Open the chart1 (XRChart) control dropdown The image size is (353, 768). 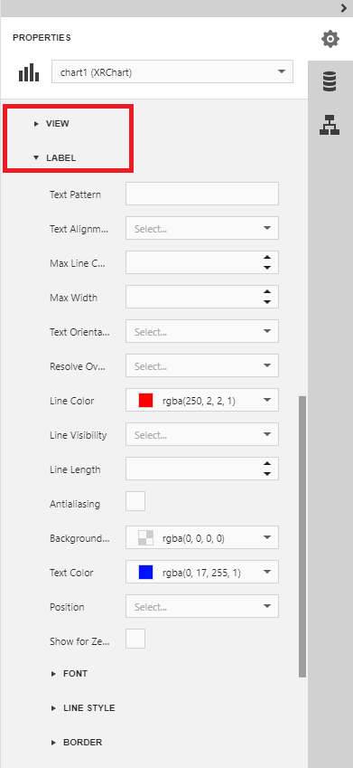172,72
